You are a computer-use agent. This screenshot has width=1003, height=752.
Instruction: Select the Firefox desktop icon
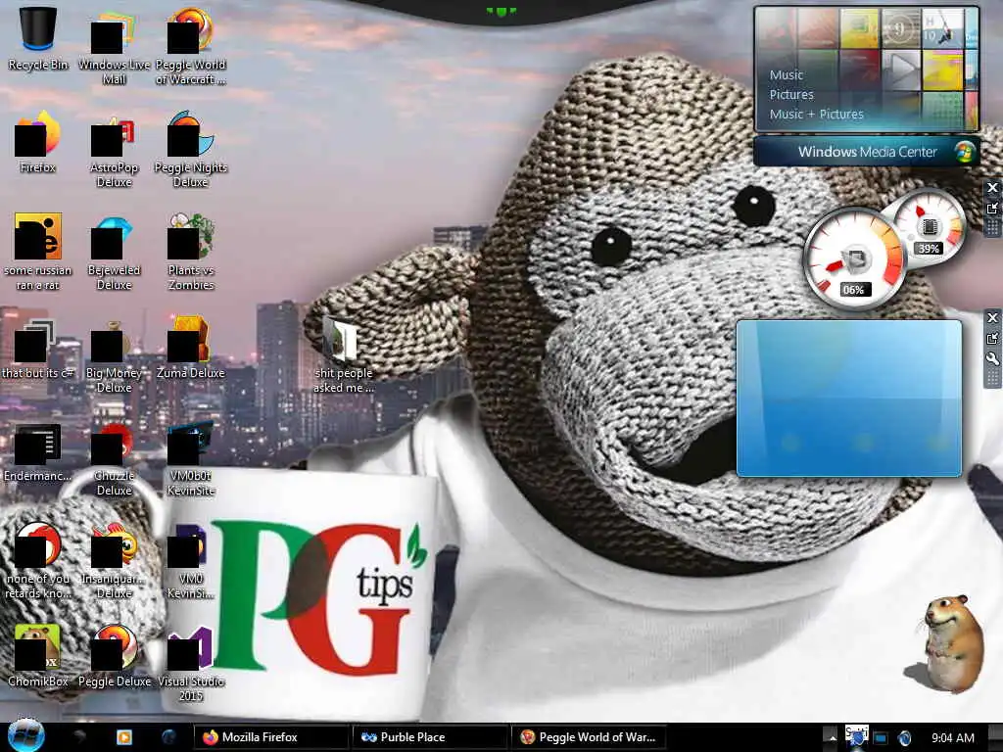(x=38, y=142)
